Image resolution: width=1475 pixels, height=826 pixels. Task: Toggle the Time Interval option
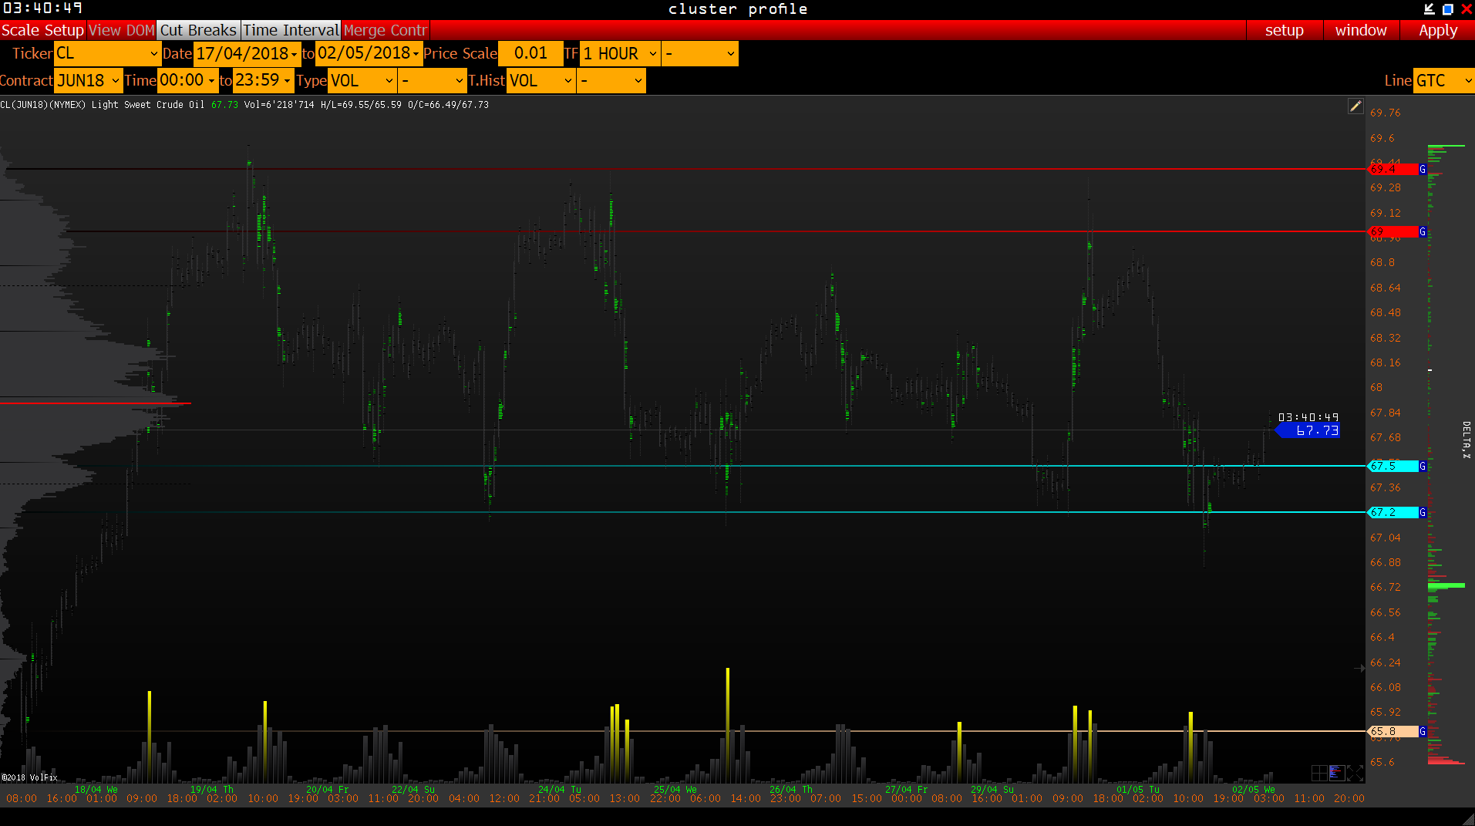291,30
